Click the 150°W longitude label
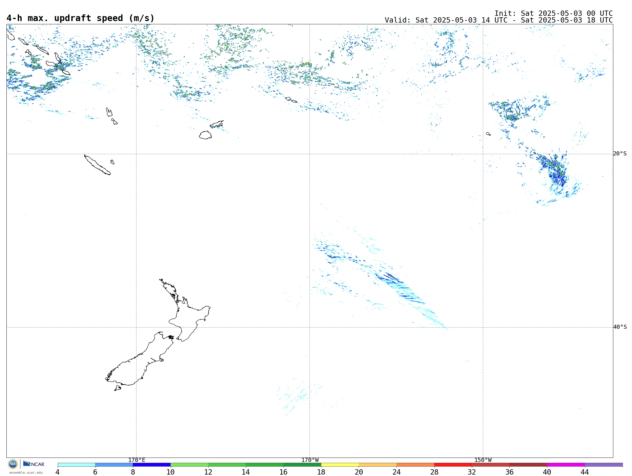This screenshot has height=476, width=632. (483, 460)
